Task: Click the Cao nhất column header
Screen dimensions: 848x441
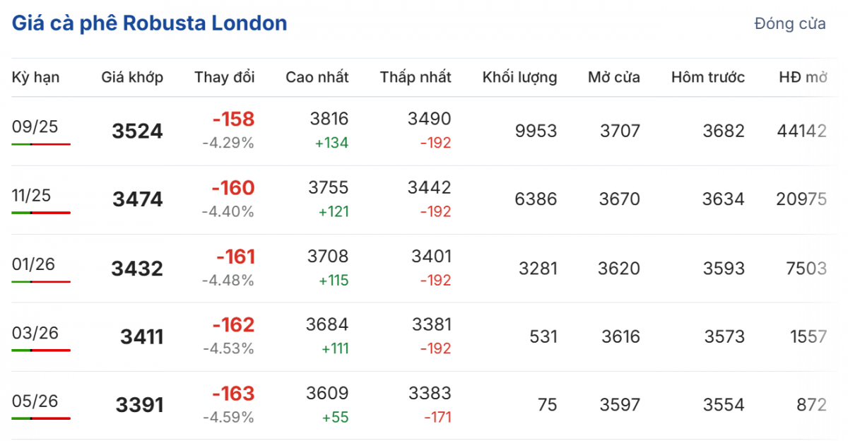Action: pos(317,77)
